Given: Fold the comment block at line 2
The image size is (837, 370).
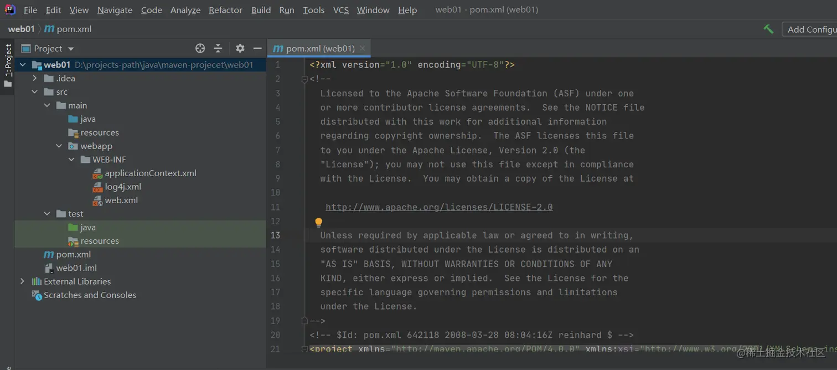Looking at the screenshot, I should point(304,79).
